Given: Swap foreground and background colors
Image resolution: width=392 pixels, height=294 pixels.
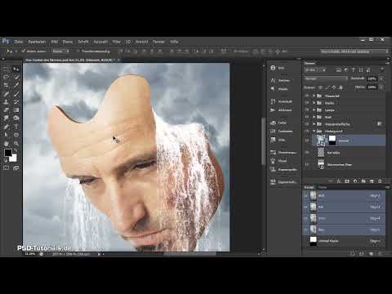Looking at the screenshot, I should click(x=16, y=150).
